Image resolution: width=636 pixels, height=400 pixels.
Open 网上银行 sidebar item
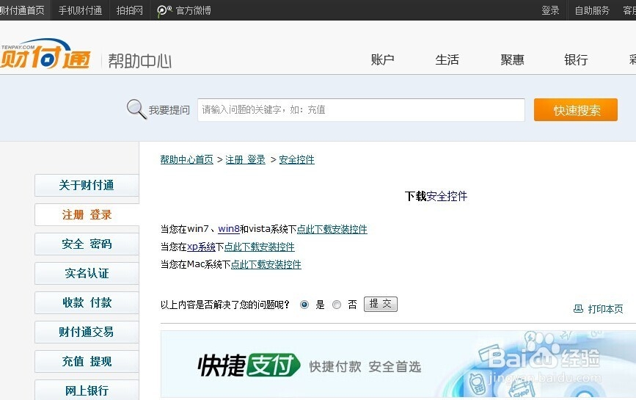pyautogui.click(x=87, y=390)
